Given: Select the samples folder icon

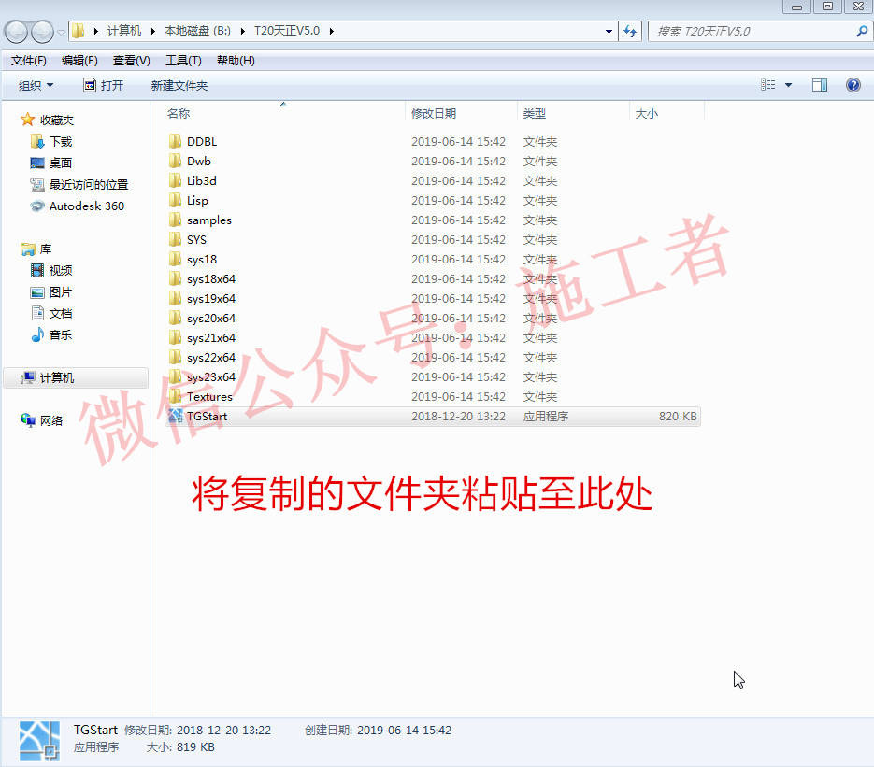Looking at the screenshot, I should coord(175,220).
